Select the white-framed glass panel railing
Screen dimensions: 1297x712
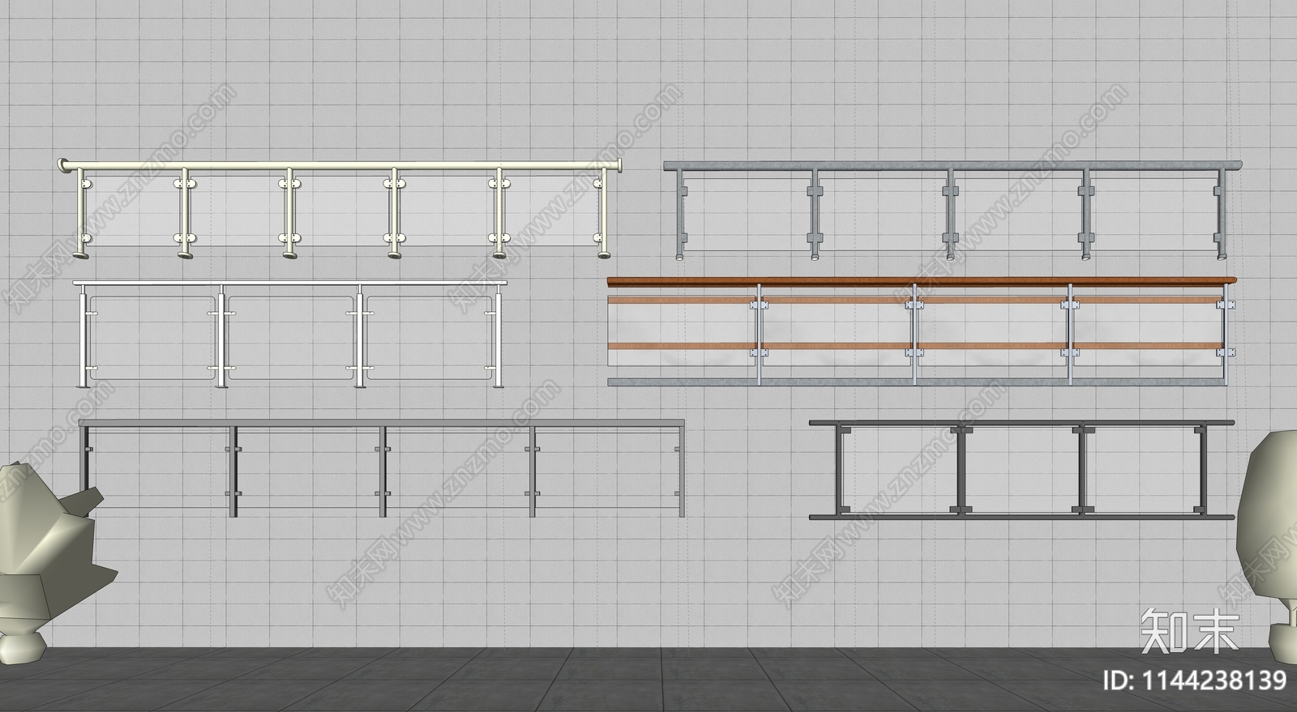[289, 334]
